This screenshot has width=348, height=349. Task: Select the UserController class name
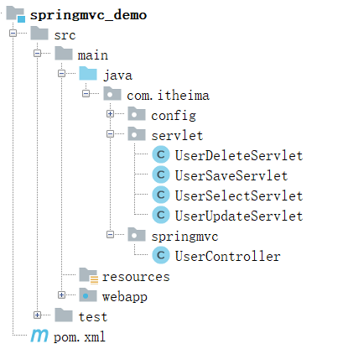[x=228, y=256]
